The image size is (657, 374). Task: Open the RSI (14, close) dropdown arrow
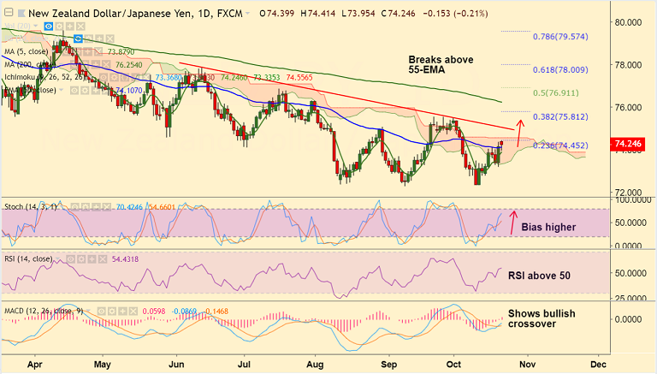(58, 259)
